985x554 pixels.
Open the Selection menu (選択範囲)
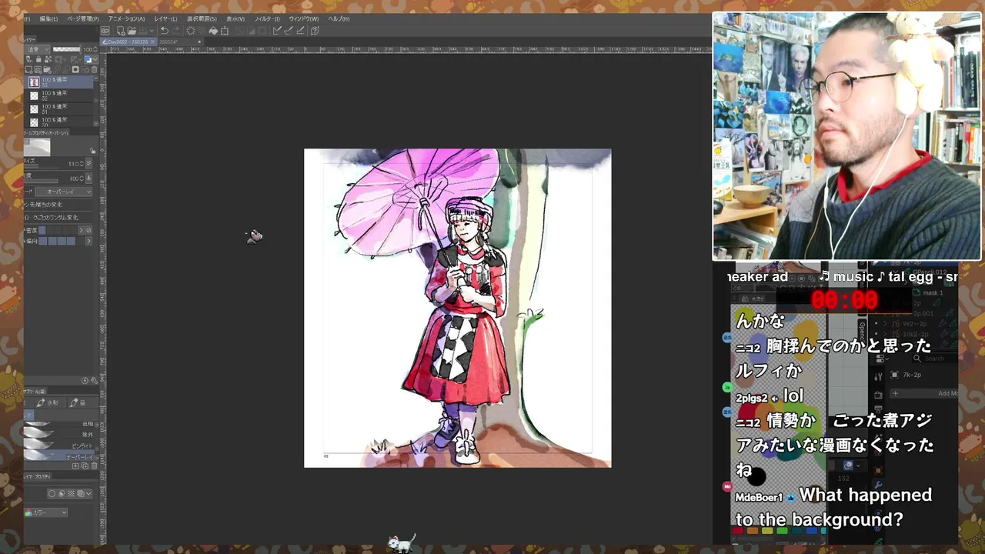coord(202,19)
